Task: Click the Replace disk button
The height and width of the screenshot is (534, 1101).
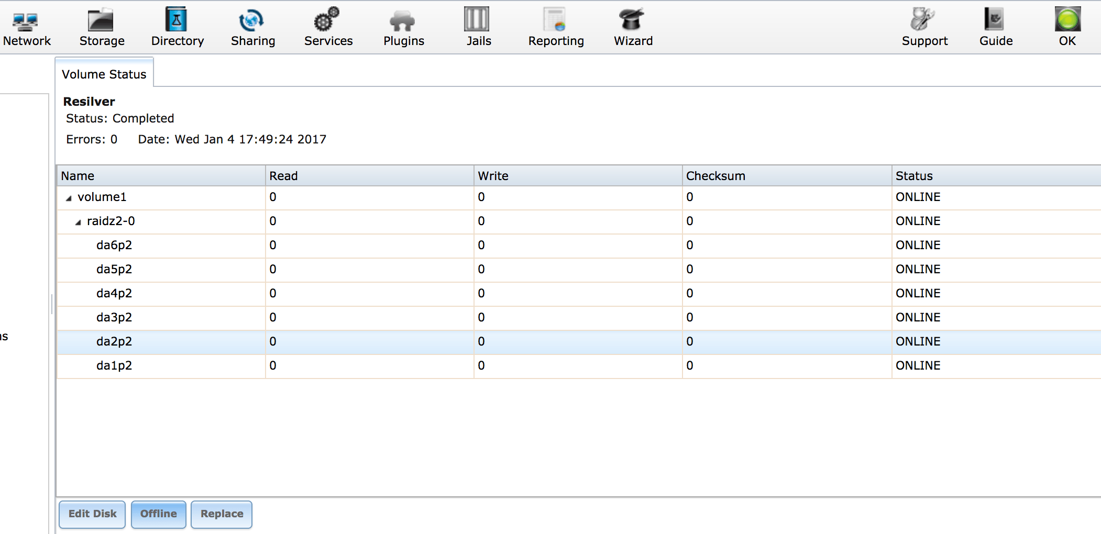Action: click(x=222, y=514)
